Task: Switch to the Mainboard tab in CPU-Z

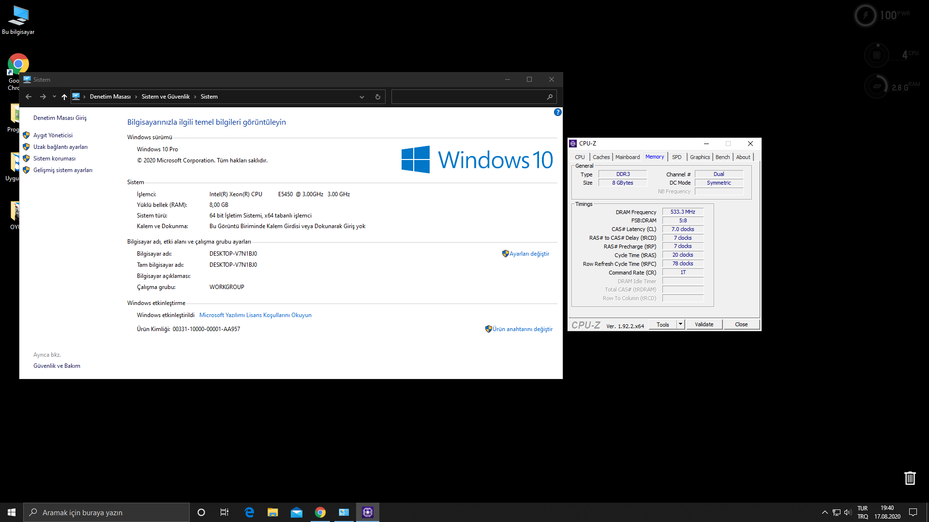Action: pyautogui.click(x=627, y=157)
